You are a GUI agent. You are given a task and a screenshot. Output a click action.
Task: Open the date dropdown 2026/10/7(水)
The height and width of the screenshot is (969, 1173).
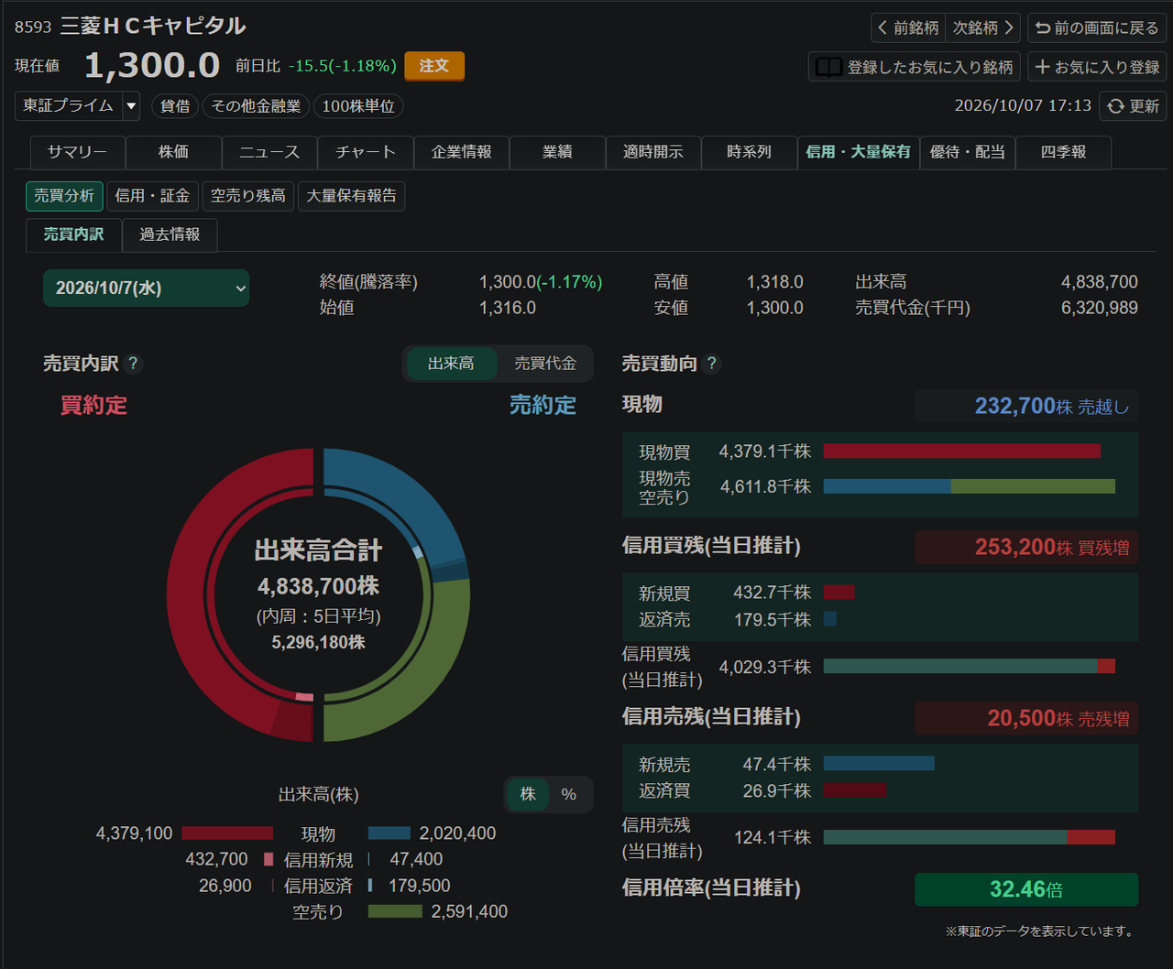coord(147,288)
